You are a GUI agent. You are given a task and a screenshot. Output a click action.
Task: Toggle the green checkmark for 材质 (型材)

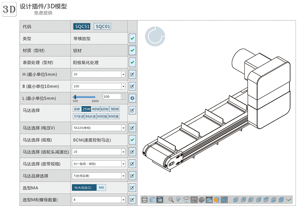[132, 50]
